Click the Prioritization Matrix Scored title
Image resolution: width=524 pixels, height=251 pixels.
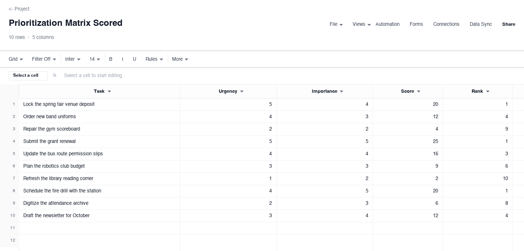(x=65, y=23)
